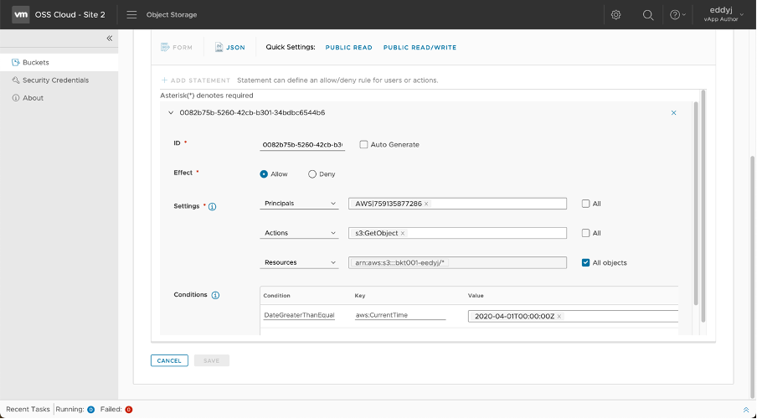Apply Public Read quick setting
The width and height of the screenshot is (757, 419).
[x=348, y=48]
